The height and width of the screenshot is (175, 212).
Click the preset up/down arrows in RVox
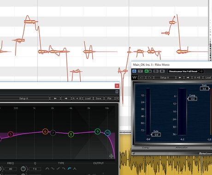click(x=199, y=71)
